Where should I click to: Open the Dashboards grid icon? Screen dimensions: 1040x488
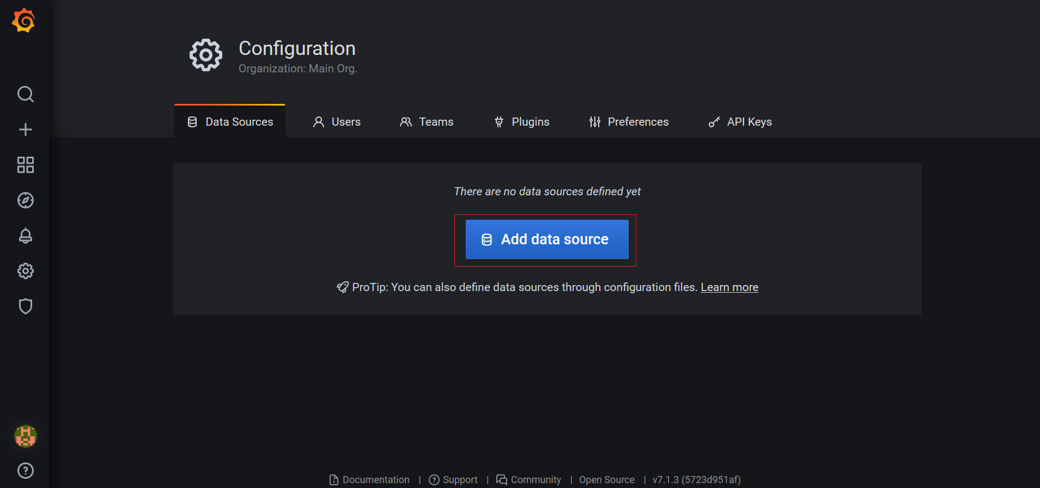click(25, 165)
